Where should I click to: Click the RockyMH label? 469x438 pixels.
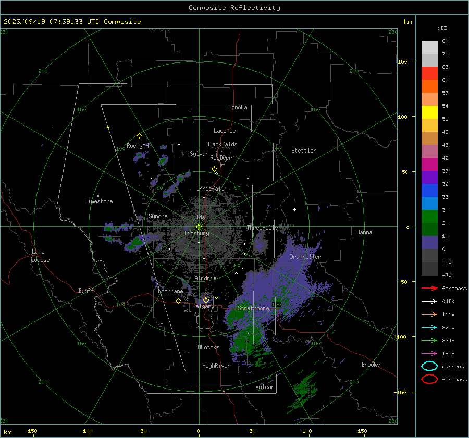click(138, 146)
